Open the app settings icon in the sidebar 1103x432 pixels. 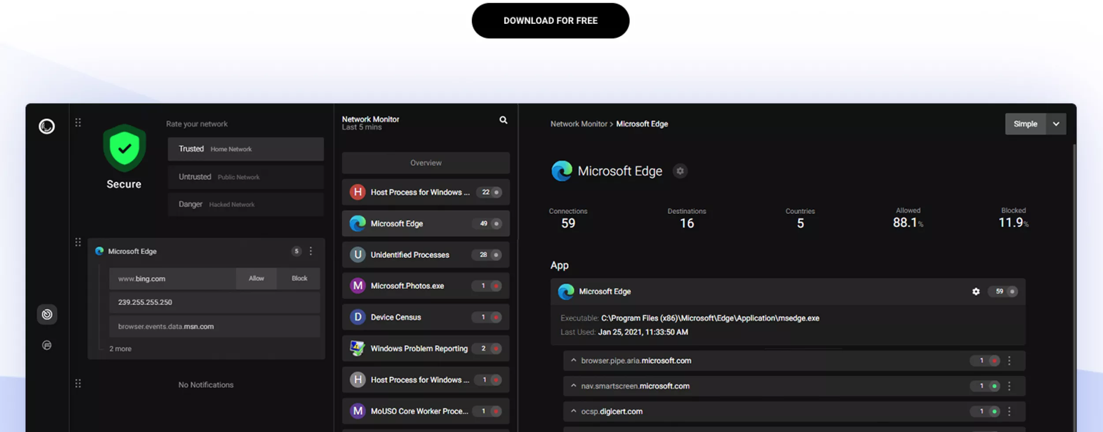(47, 345)
